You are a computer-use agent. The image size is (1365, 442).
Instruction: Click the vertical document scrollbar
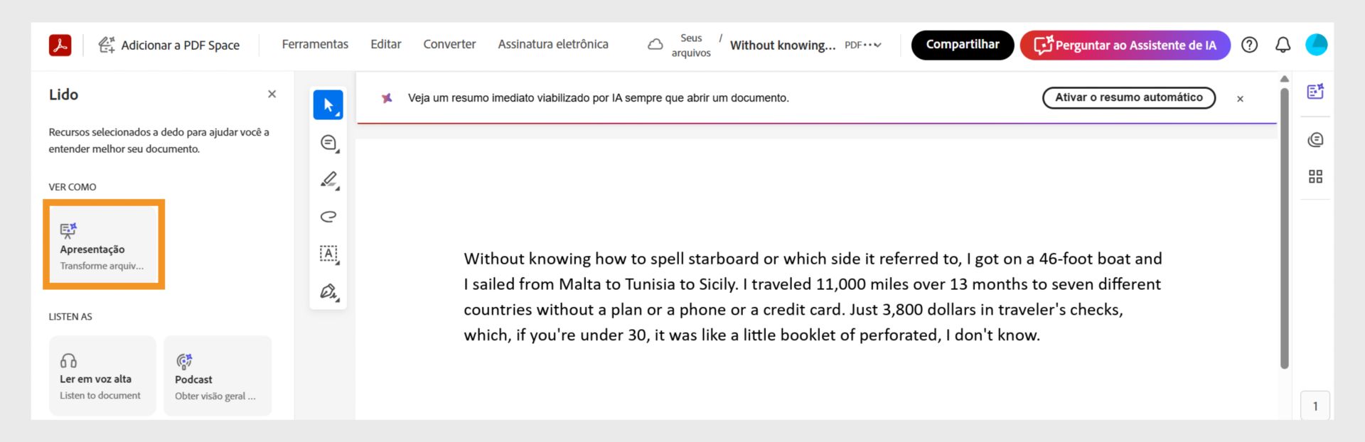[x=1285, y=227]
